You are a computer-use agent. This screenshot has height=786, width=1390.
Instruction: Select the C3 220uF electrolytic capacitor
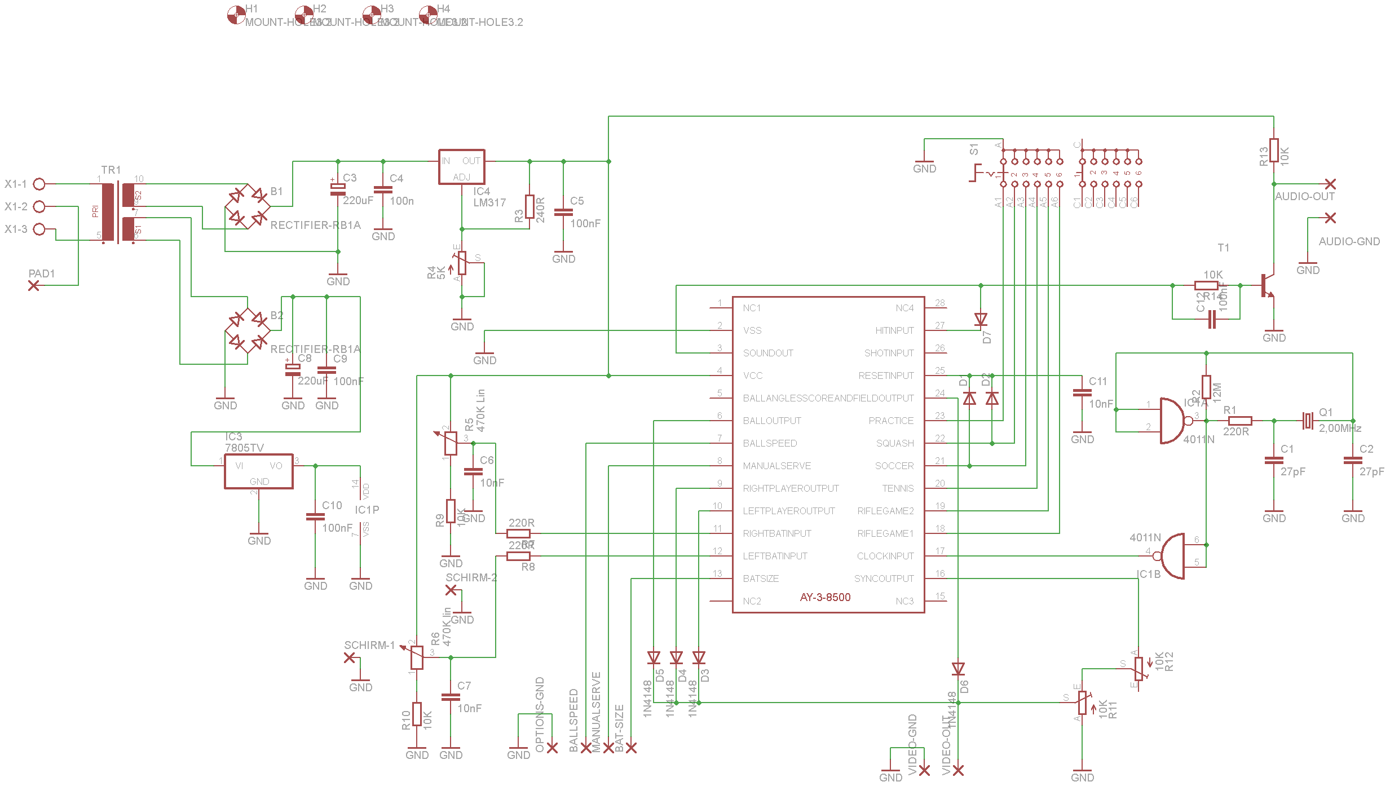point(338,189)
